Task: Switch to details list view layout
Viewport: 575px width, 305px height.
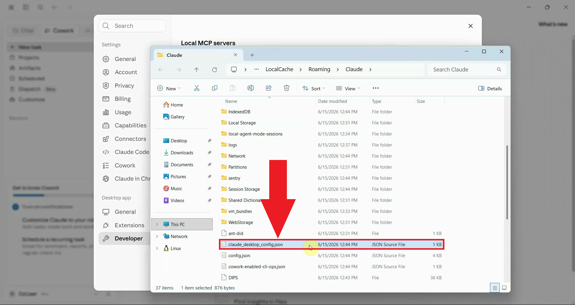Action: pos(495,288)
